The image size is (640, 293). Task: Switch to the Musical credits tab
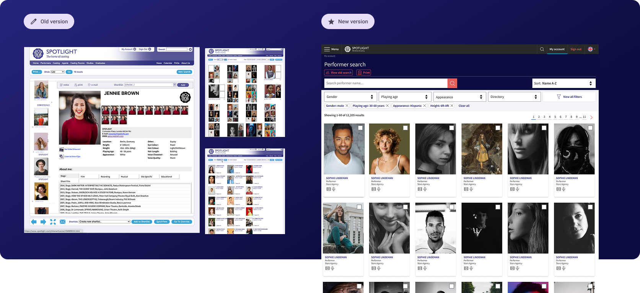coord(129,177)
